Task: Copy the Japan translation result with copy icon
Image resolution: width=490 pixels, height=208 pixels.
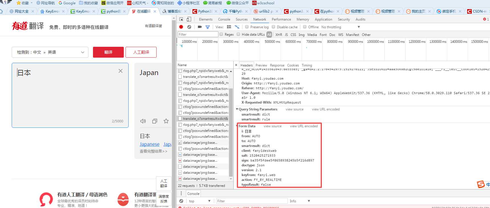Action: pos(155,121)
